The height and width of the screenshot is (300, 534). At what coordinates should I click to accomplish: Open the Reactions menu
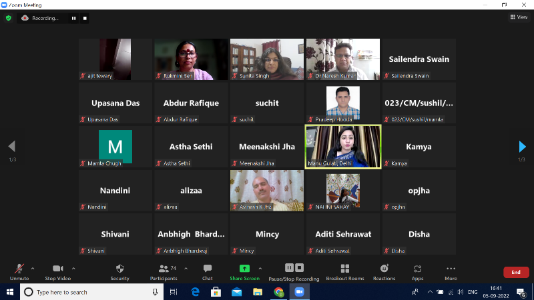pos(384,269)
